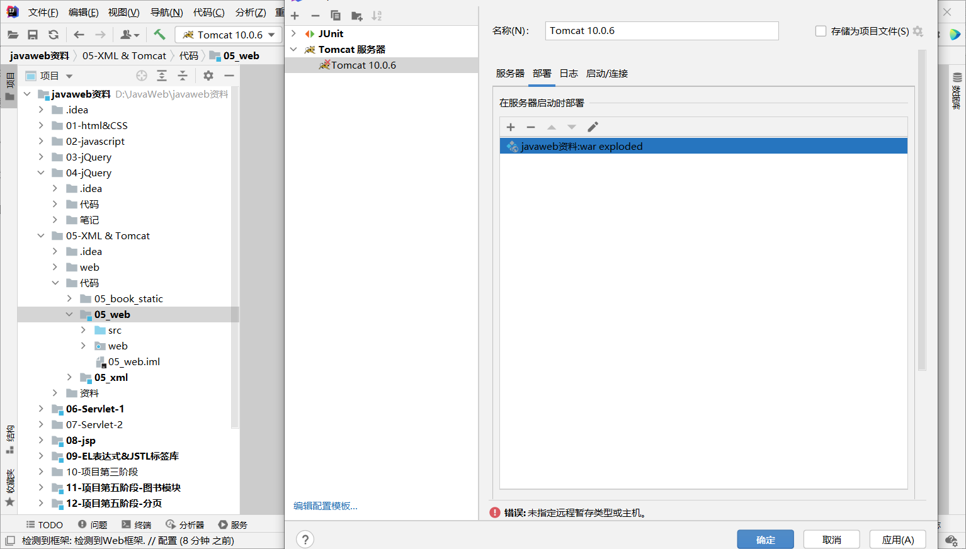Switch to 启动/连接 tab

(x=607, y=74)
